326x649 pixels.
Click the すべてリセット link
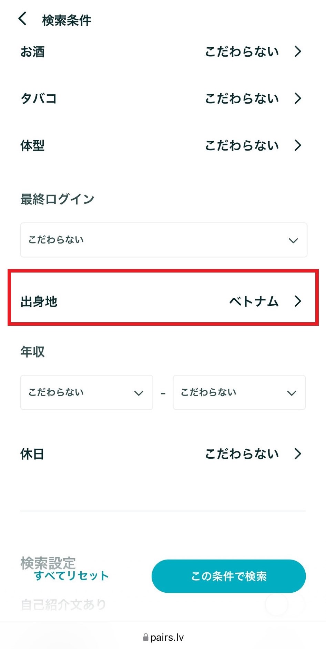(71, 576)
